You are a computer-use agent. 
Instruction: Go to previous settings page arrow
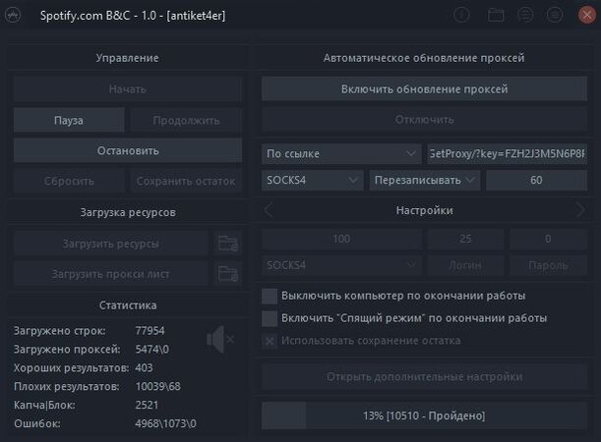pos(269,210)
